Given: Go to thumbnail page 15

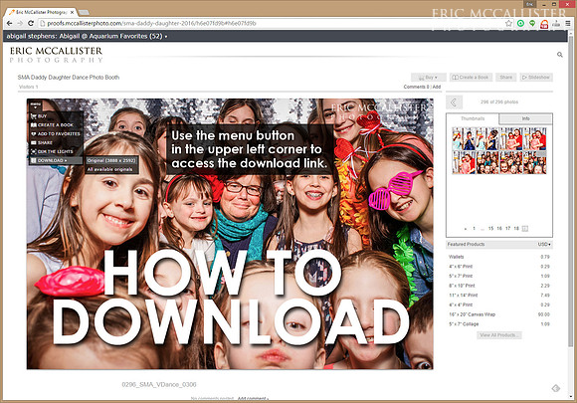Looking at the screenshot, I should click(x=490, y=229).
